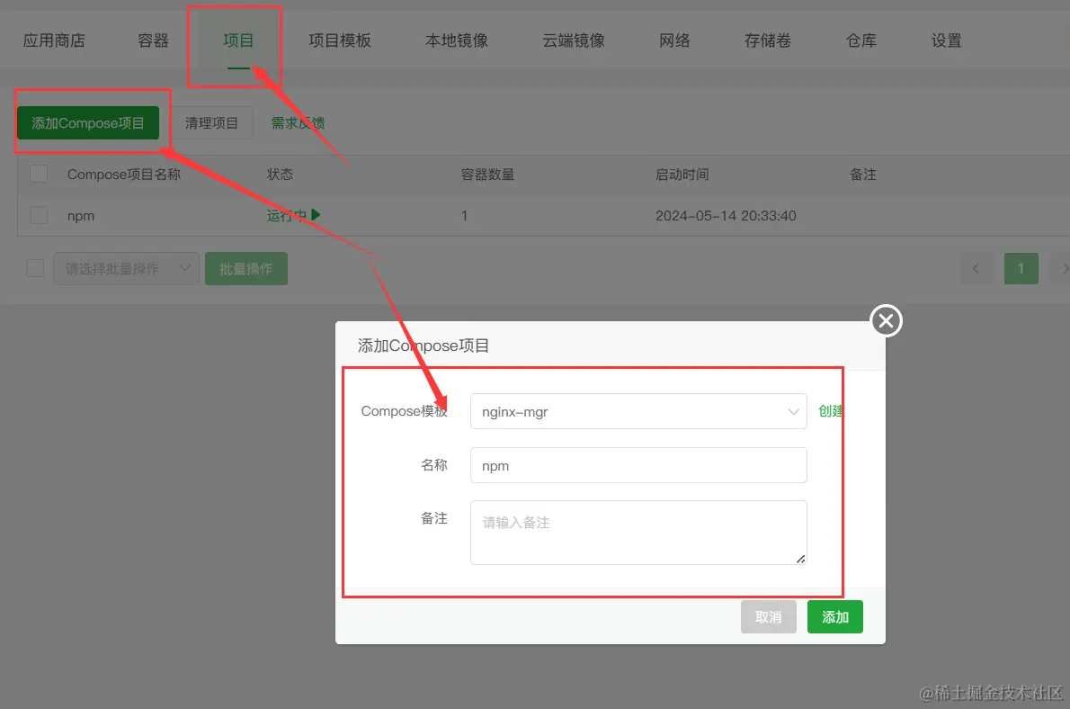Image resolution: width=1070 pixels, height=709 pixels.
Task: Open the 需求反馈 link
Action: click(298, 123)
